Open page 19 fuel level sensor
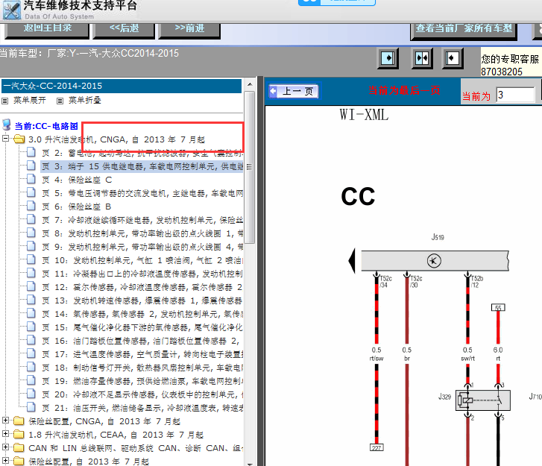542x466 pixels. [142, 381]
